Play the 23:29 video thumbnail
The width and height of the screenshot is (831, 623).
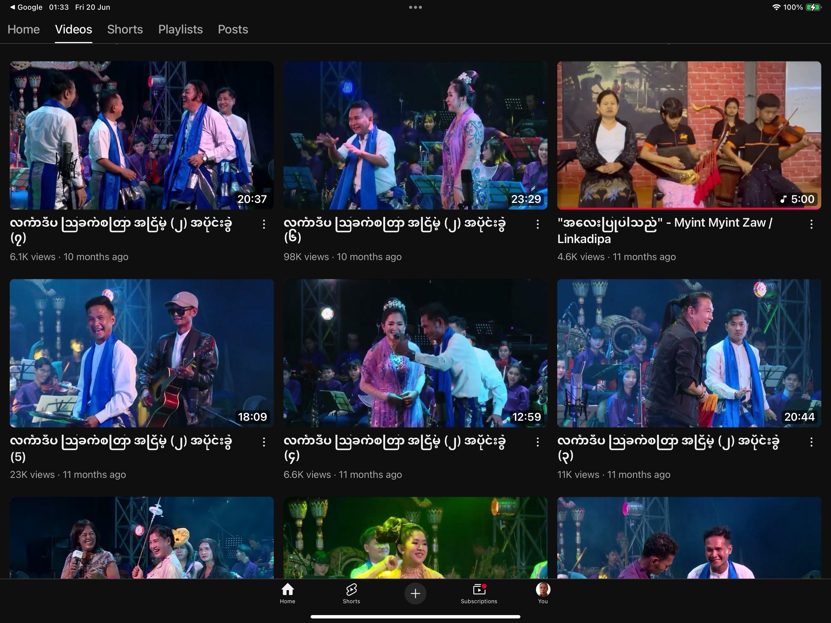[415, 135]
